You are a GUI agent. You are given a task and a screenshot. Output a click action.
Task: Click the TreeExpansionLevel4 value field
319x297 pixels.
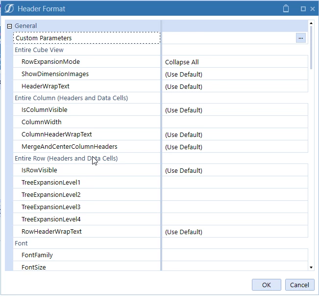pyautogui.click(x=235, y=219)
